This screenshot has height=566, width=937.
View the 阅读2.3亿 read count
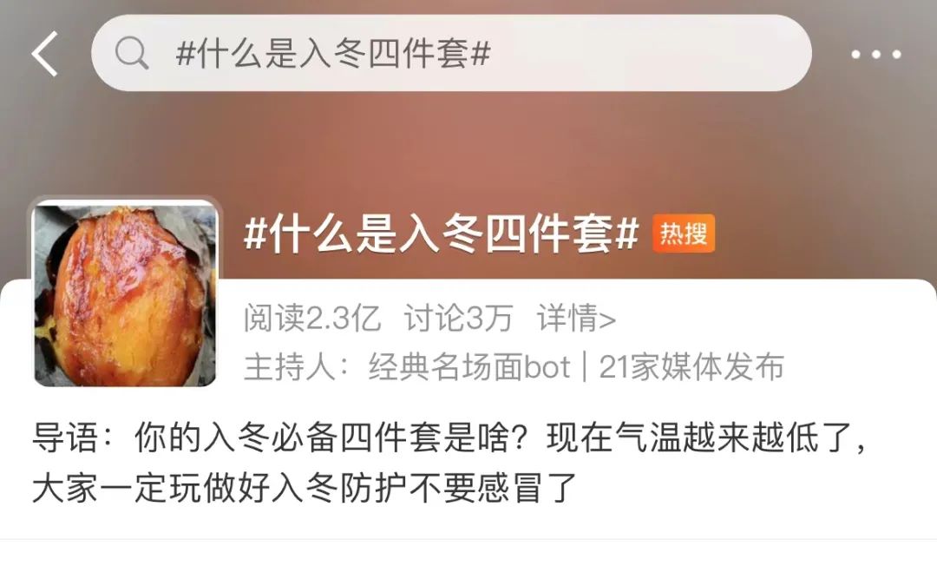(x=312, y=318)
